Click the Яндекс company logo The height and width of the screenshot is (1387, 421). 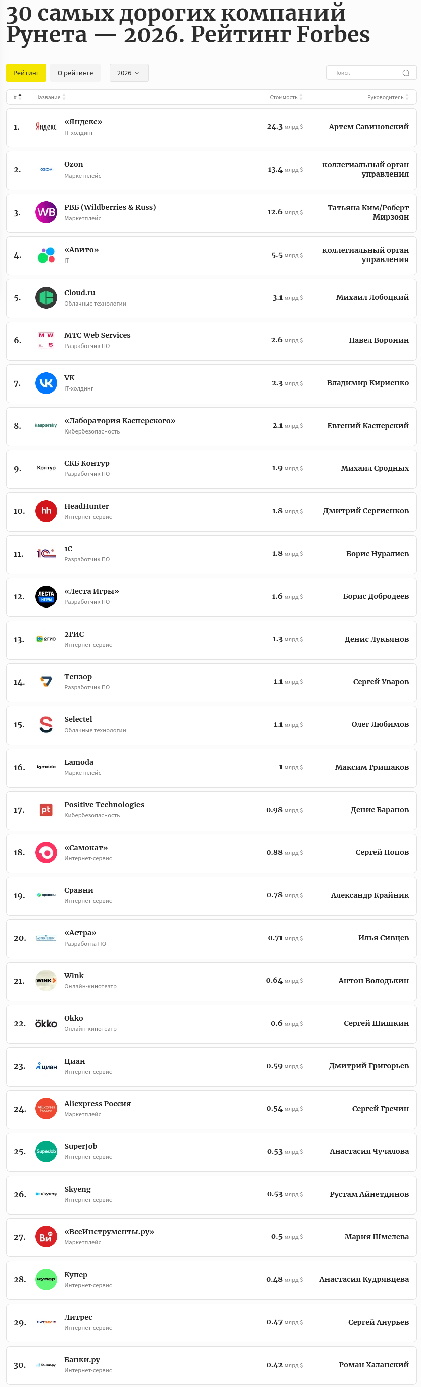[x=45, y=126]
